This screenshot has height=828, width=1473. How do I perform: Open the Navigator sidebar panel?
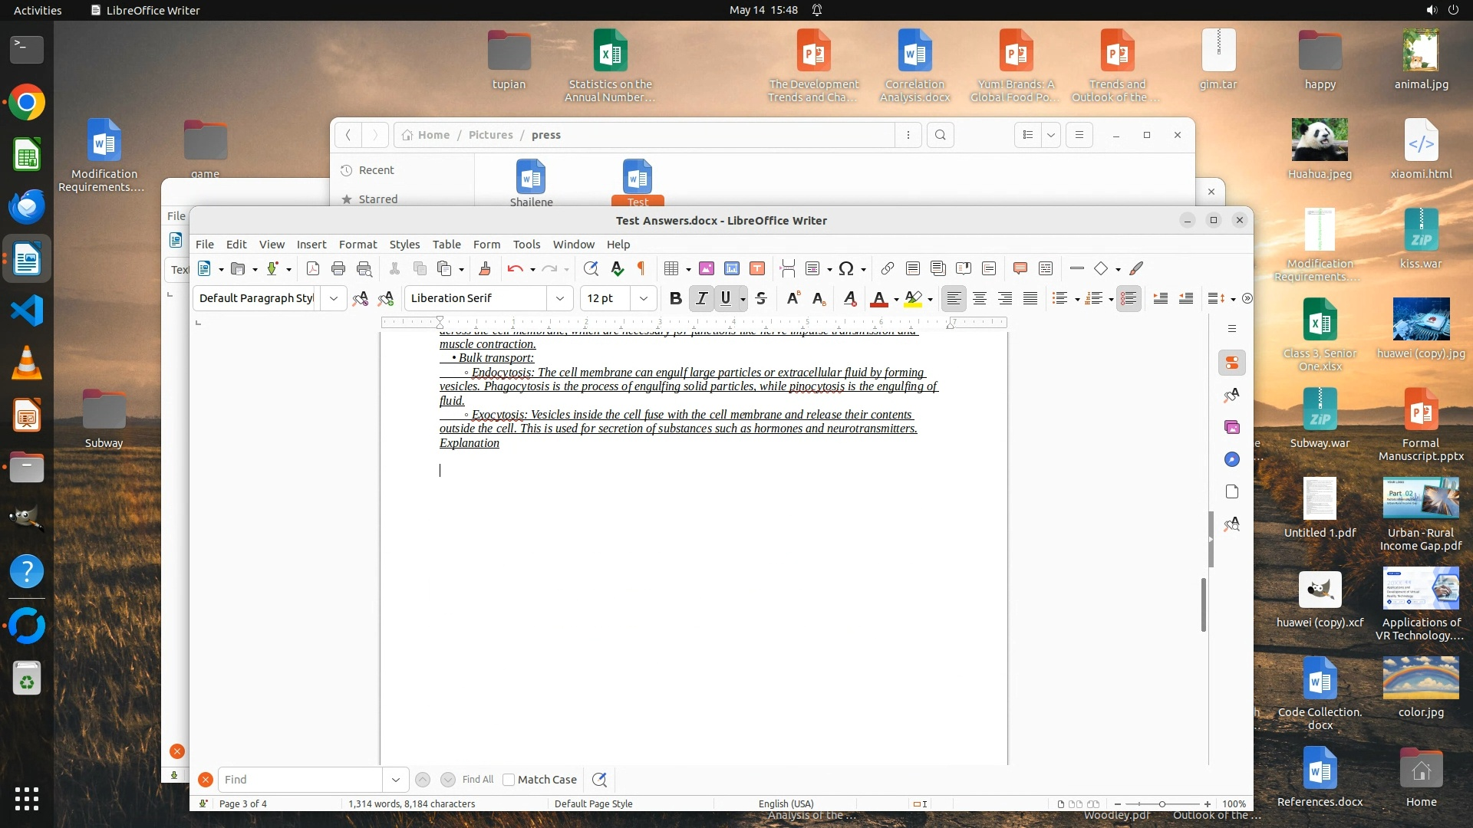point(1231,459)
